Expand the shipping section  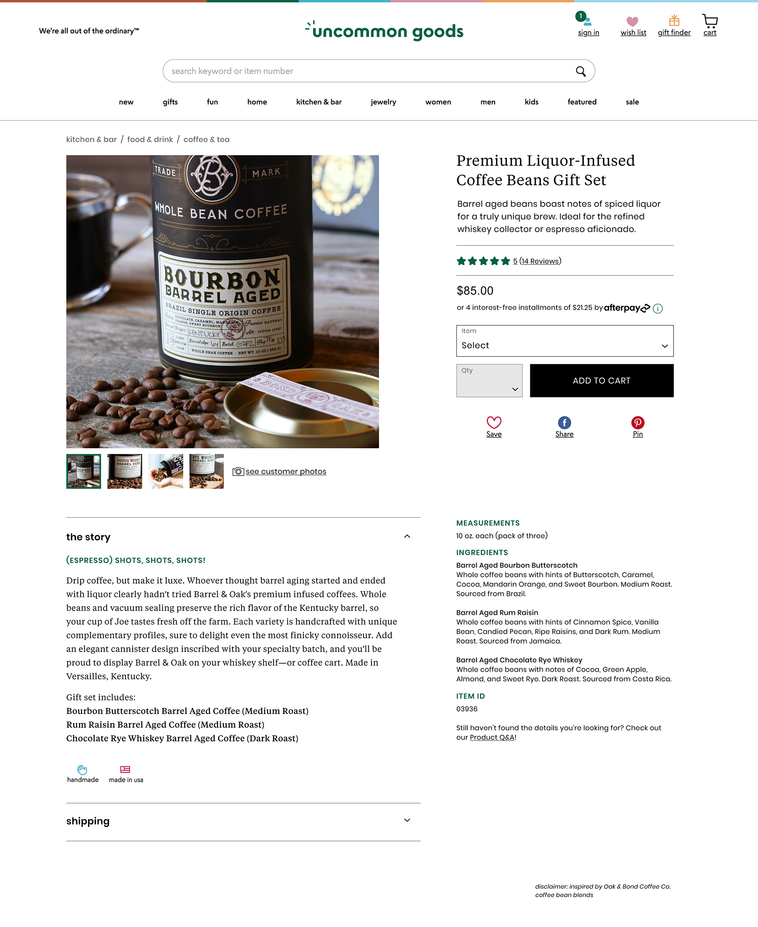(407, 820)
